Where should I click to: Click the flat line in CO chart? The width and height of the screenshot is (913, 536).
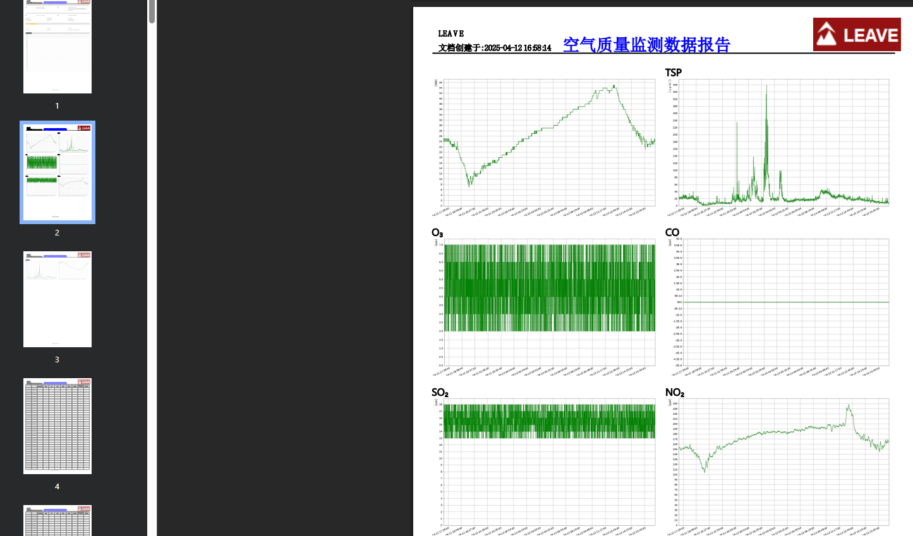783,302
